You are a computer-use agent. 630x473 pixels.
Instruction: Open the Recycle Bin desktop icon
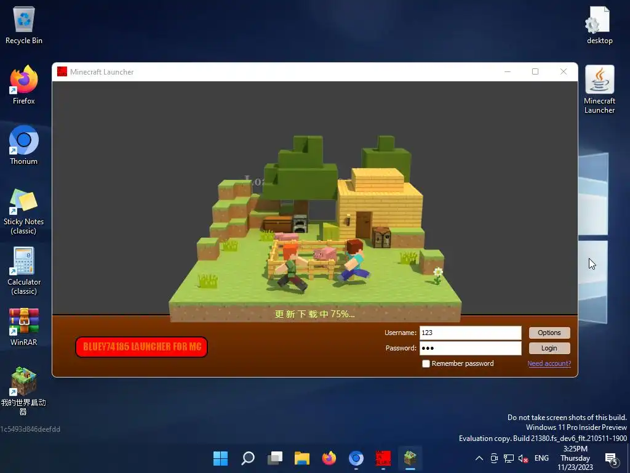[24, 25]
